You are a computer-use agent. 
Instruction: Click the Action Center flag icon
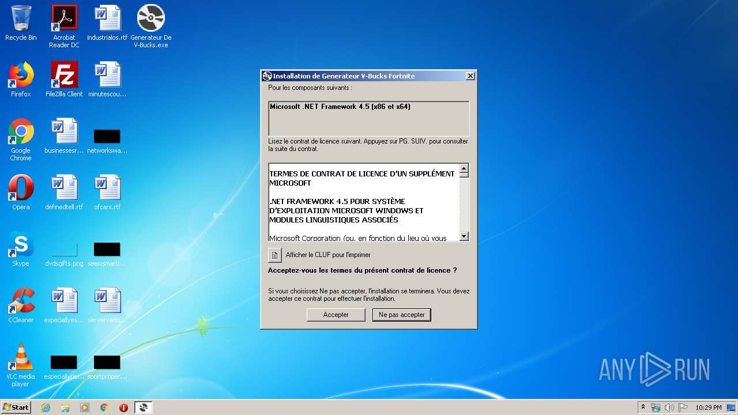tap(683, 408)
